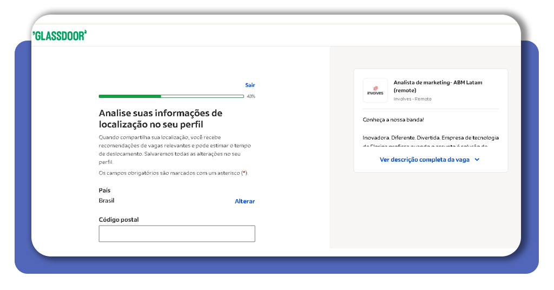This screenshot has height=290, width=554.
Task: Click the green progress bar
Action: [130, 96]
